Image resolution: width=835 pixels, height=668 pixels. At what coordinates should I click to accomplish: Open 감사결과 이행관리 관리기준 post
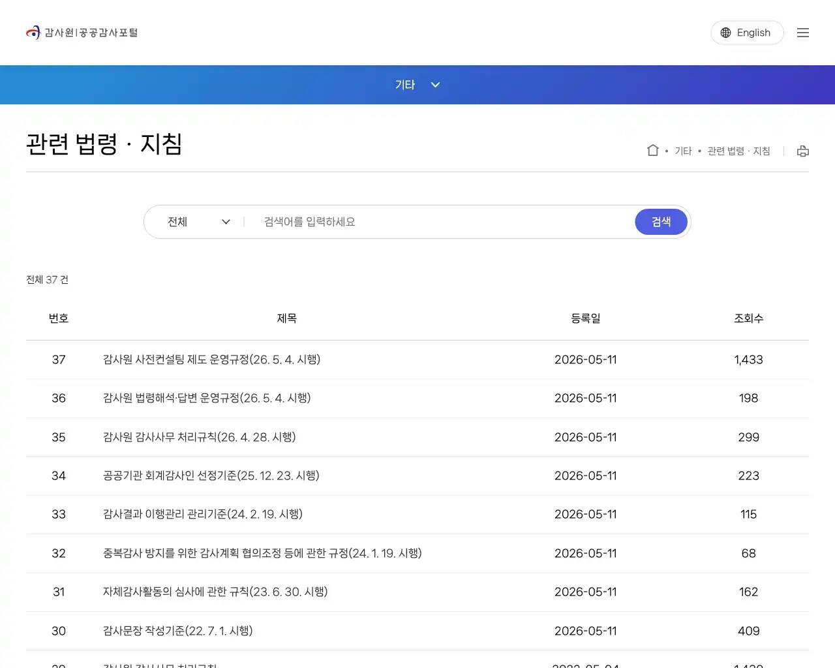[x=203, y=514]
